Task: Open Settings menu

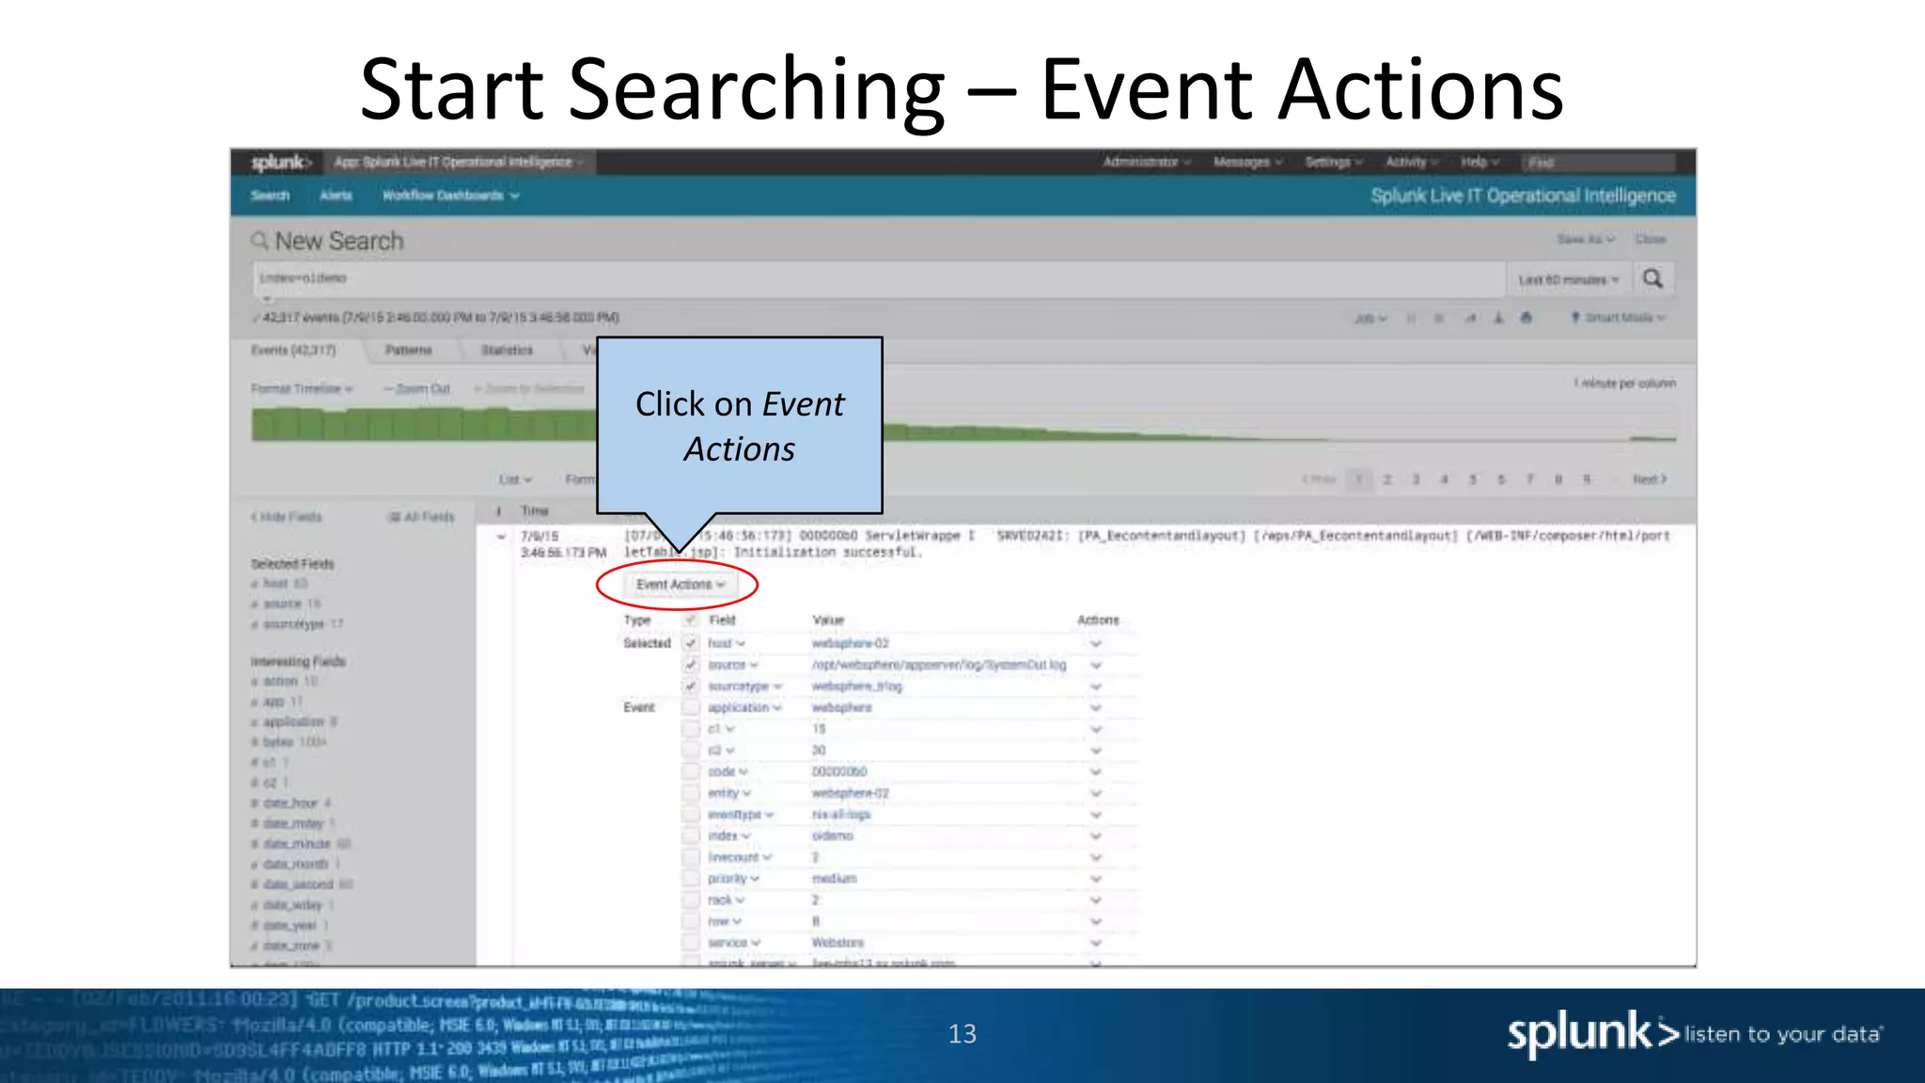Action: [x=1334, y=162]
